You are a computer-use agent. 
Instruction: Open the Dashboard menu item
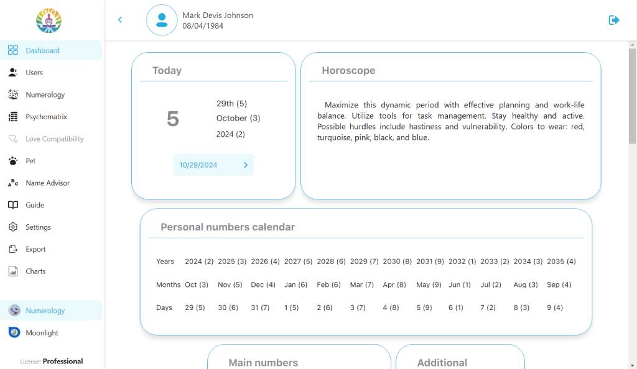coord(51,50)
